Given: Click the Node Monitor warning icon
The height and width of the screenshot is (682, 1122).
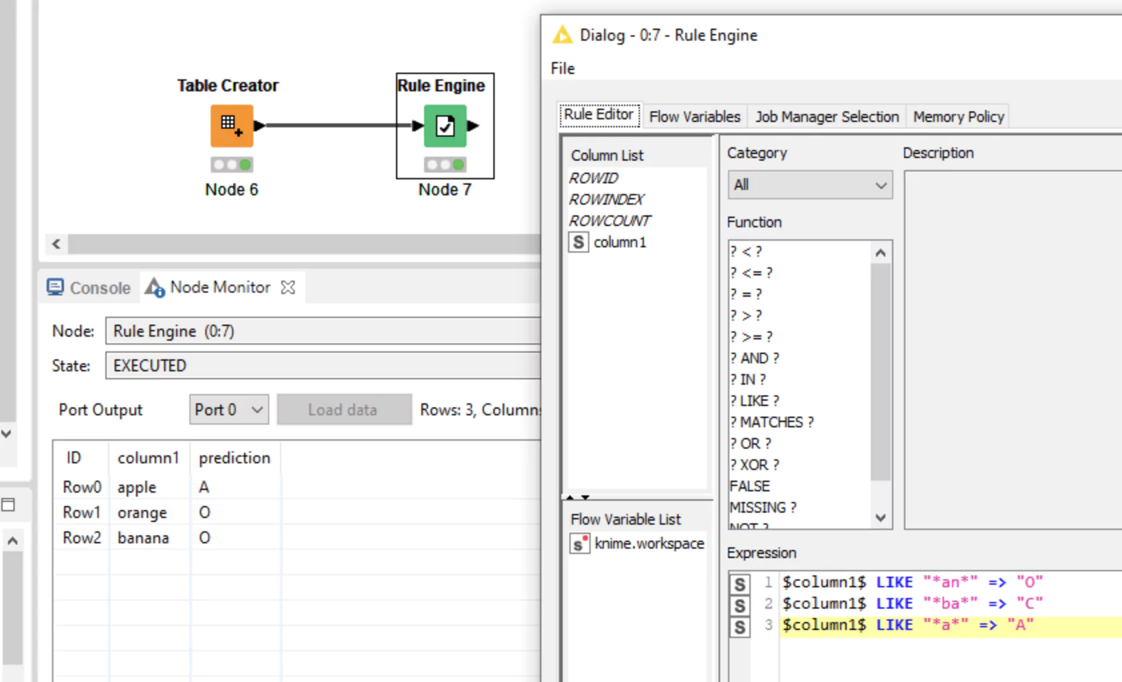Looking at the screenshot, I should click(154, 287).
